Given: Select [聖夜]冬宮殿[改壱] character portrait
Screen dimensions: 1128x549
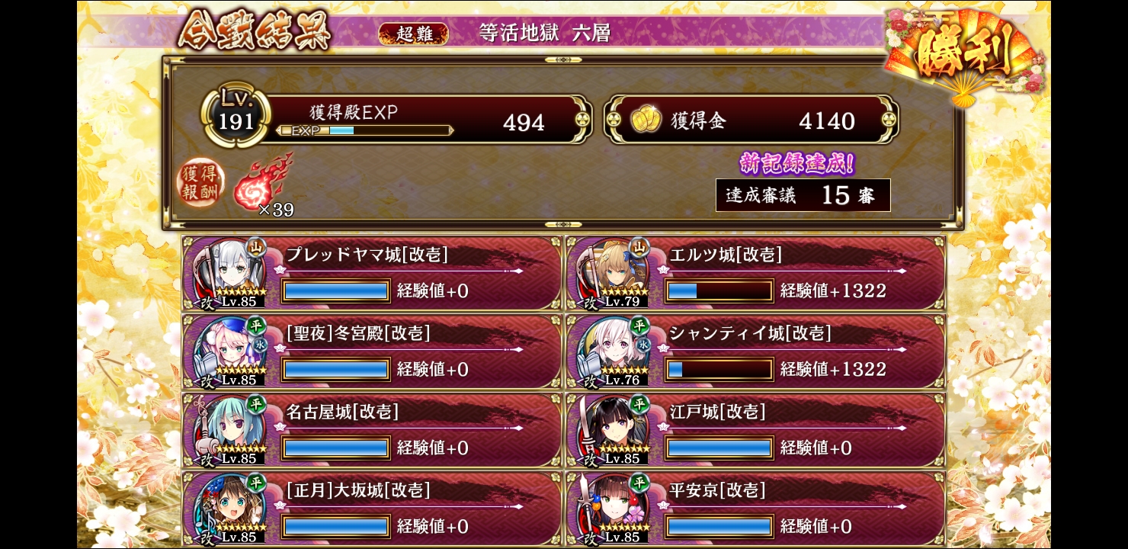Looking at the screenshot, I should tap(228, 352).
